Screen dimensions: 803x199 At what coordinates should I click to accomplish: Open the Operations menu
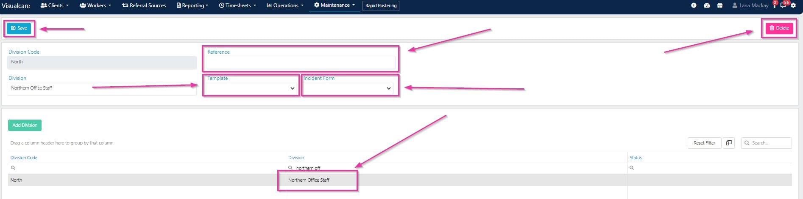285,5
